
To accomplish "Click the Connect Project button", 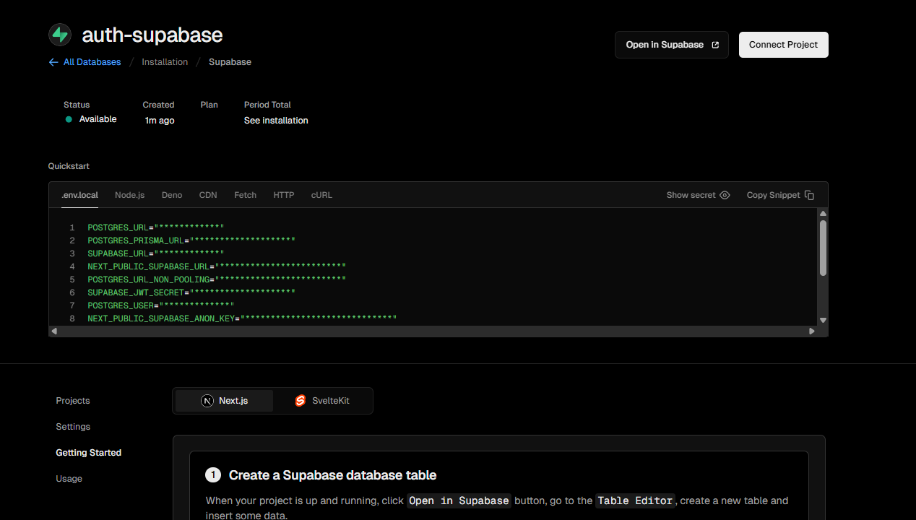I will click(x=783, y=45).
